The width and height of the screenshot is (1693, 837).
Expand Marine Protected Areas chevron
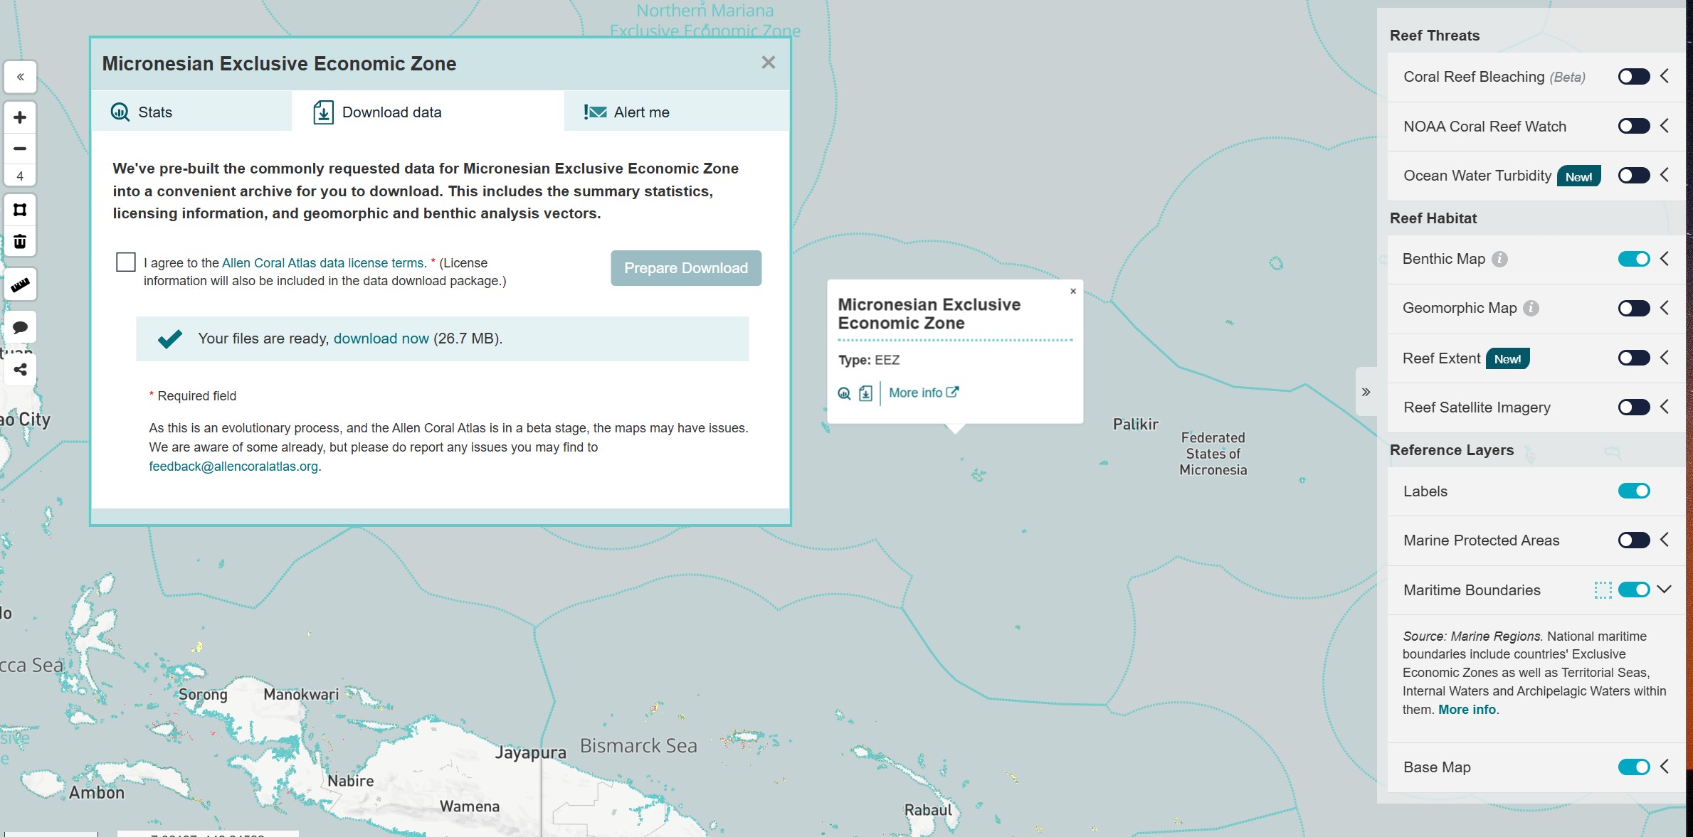1665,540
